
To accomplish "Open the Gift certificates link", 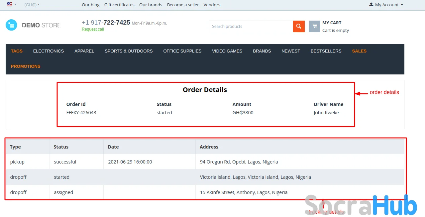I will (x=119, y=5).
